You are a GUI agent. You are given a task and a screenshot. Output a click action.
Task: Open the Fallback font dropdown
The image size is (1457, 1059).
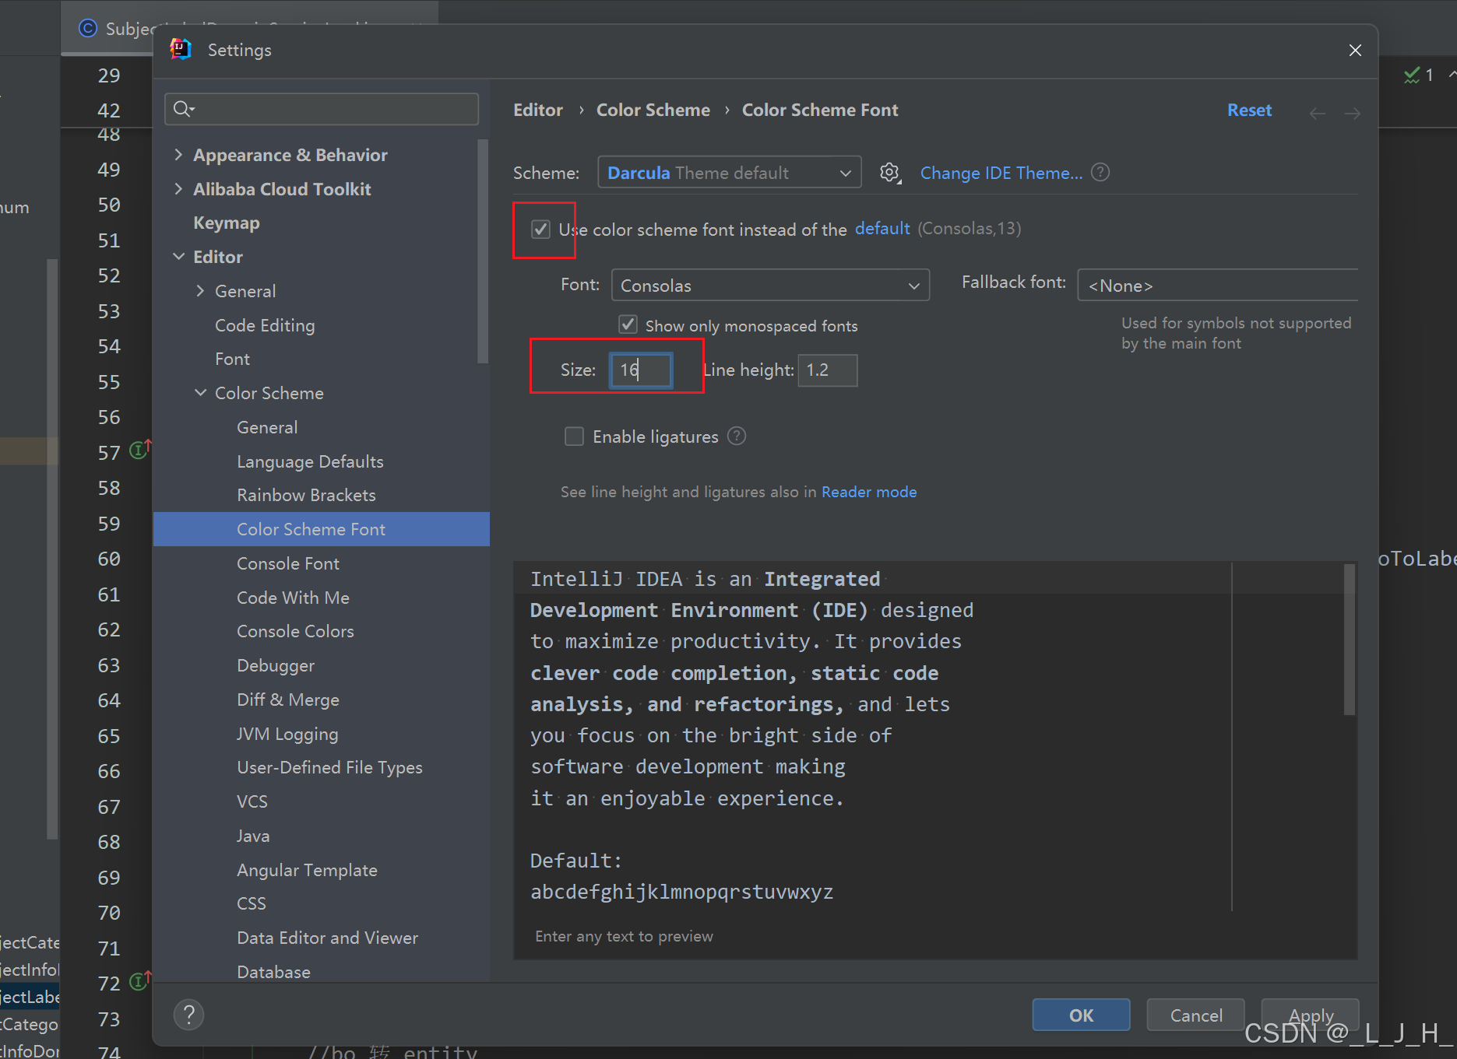click(x=1217, y=286)
